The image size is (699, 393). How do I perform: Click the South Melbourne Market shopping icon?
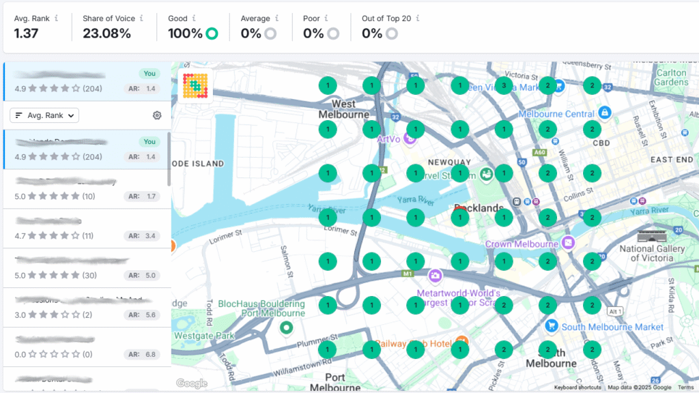pyautogui.click(x=552, y=326)
